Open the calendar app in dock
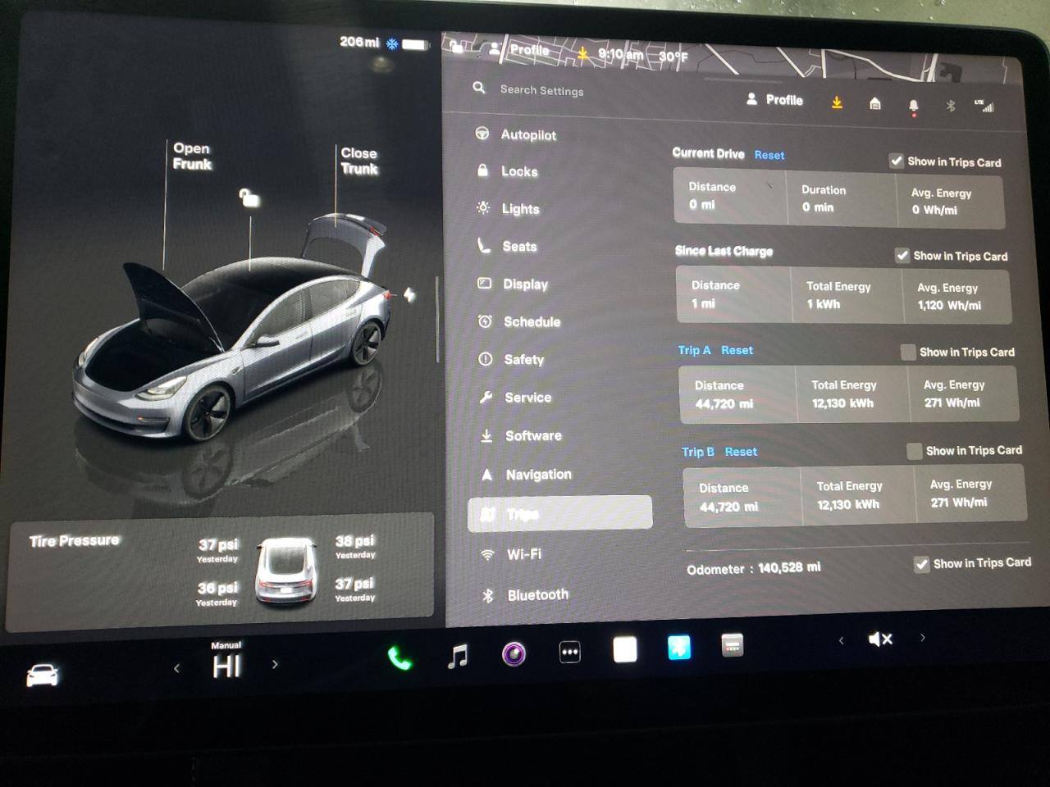This screenshot has height=787, width=1050. pyautogui.click(x=733, y=645)
